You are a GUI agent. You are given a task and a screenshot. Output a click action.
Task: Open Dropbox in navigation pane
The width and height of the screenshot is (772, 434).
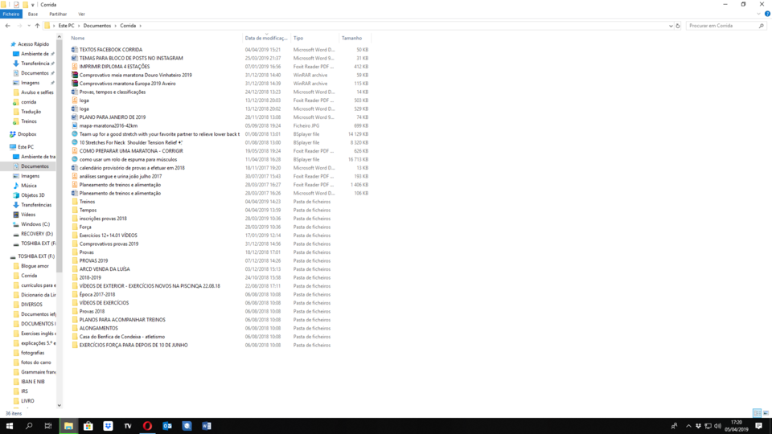point(27,134)
